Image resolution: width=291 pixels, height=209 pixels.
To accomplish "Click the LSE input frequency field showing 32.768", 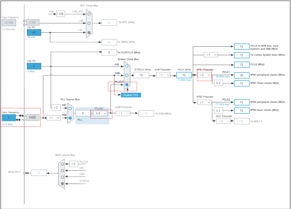I will pos(9,23).
